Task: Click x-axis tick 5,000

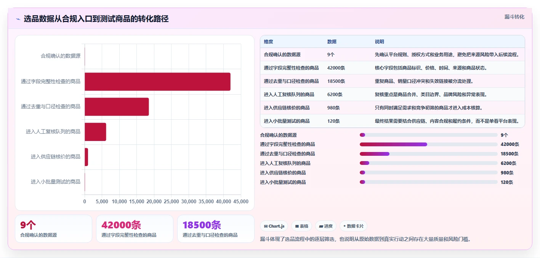Action: 102,201
